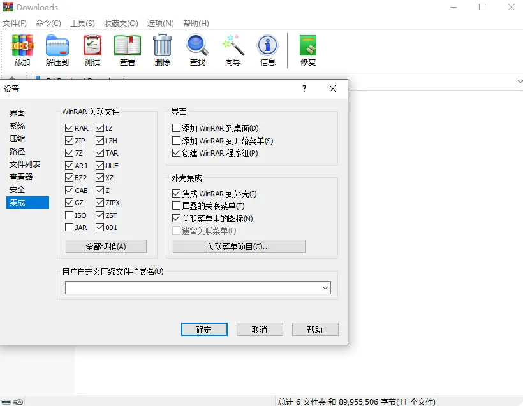Click the 全部切换(A) button

(x=106, y=246)
